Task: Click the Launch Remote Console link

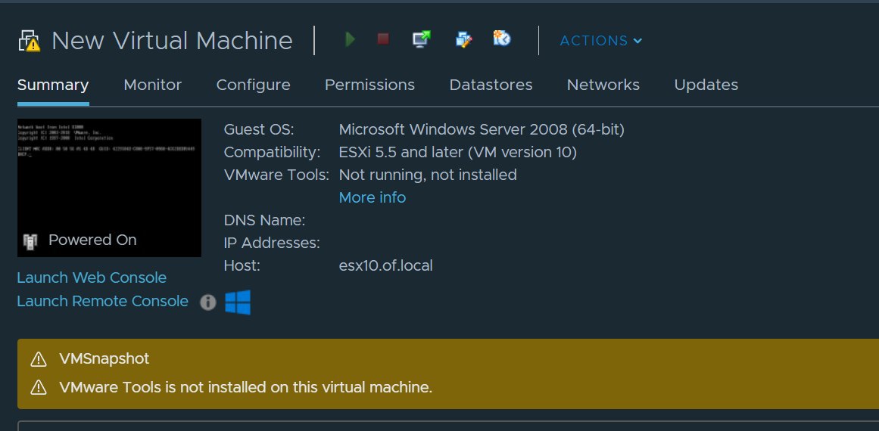Action: 102,301
